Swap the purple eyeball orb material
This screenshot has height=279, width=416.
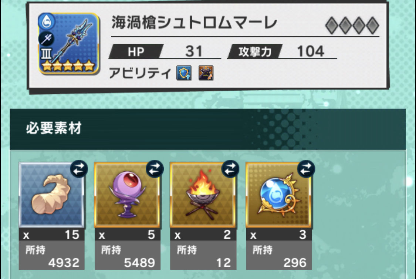click(155, 169)
